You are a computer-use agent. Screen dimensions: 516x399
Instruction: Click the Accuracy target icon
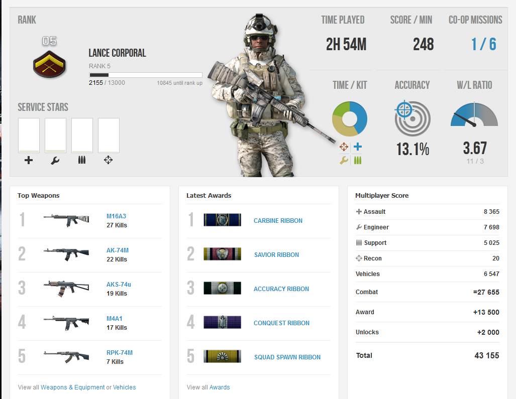pyautogui.click(x=412, y=118)
